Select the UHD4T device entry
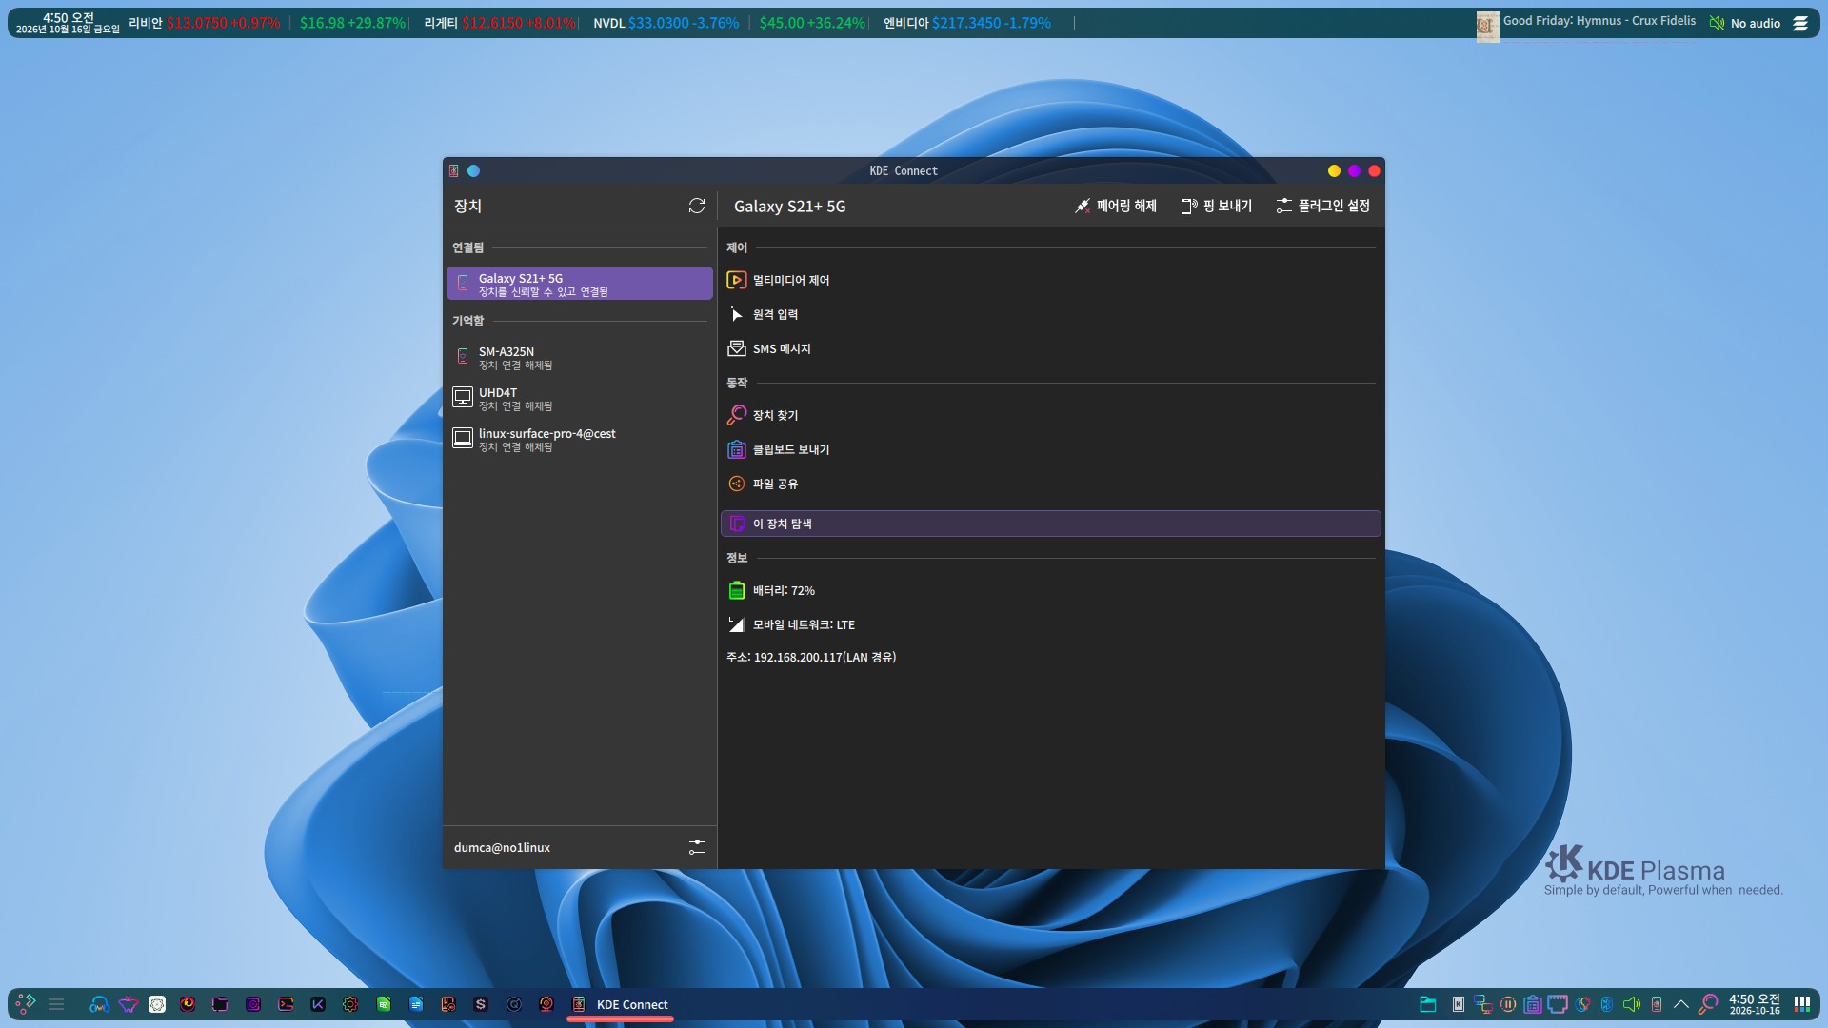1828x1028 pixels. click(x=579, y=398)
